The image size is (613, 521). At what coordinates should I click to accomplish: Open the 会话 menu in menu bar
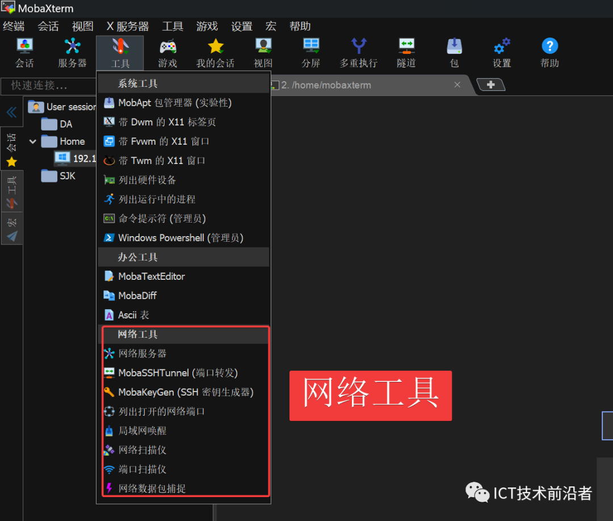pos(48,26)
